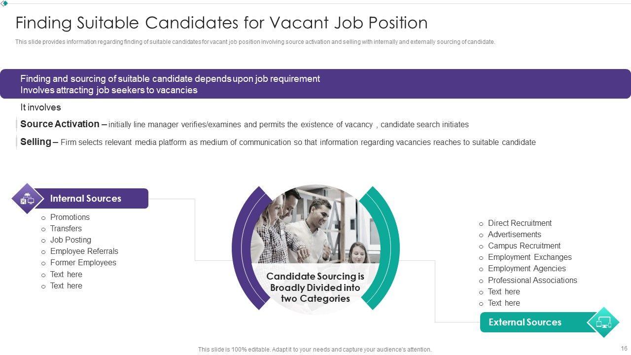Click the small diamond logo in top-left corner
631x355 pixels.
[x=5, y=3]
